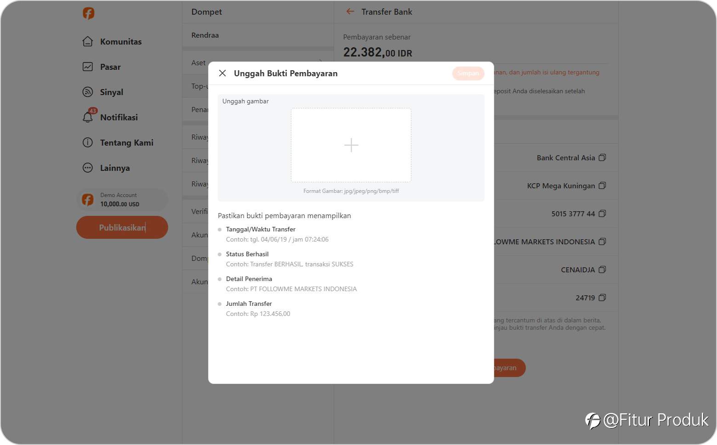Click the image upload drop area
Image resolution: width=717 pixels, height=445 pixels.
351,145
